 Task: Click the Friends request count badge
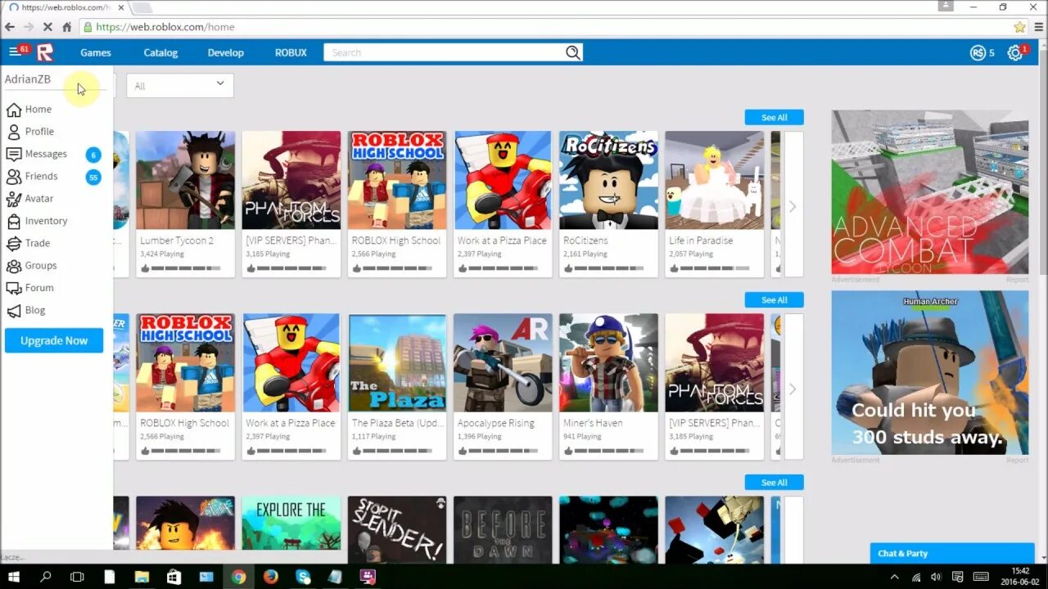[93, 177]
